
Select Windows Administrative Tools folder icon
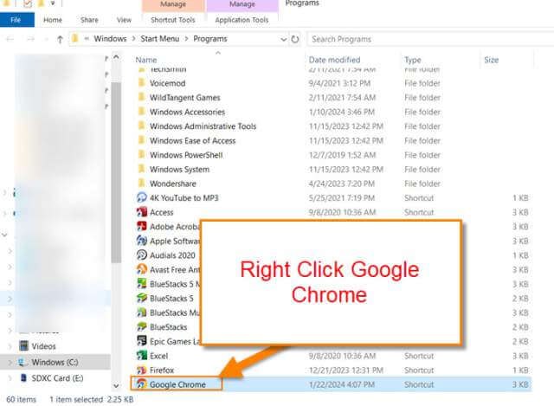[142, 126]
